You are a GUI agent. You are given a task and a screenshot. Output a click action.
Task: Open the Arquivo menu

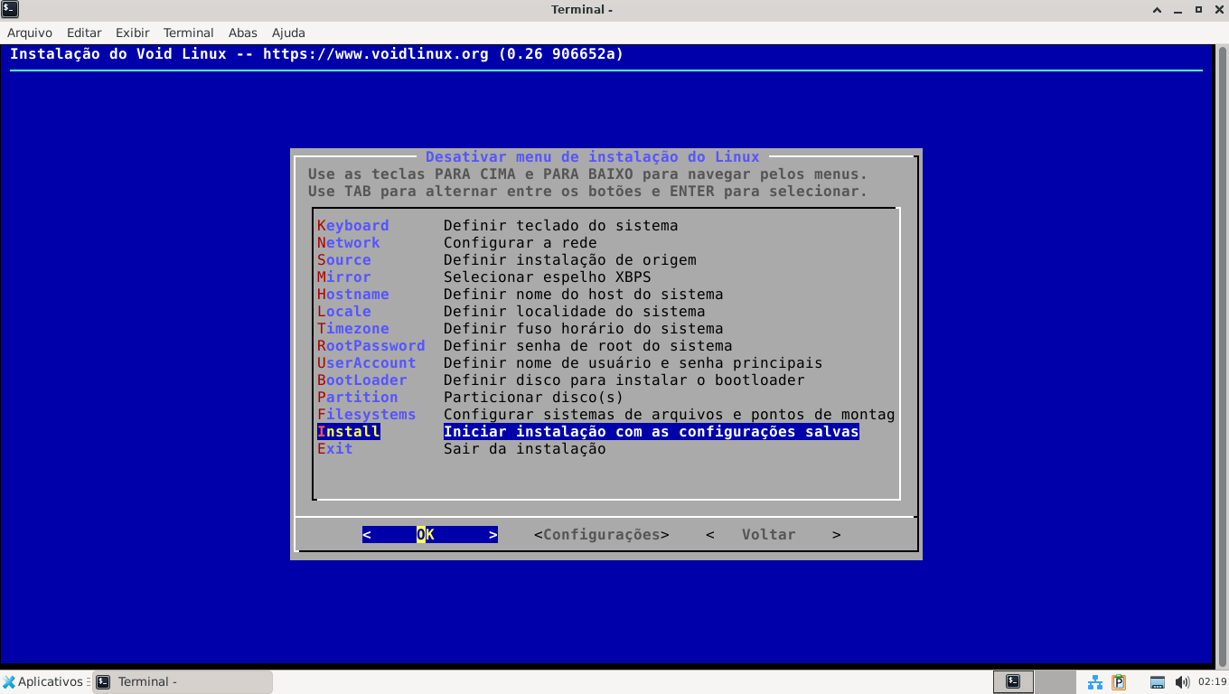tap(30, 33)
